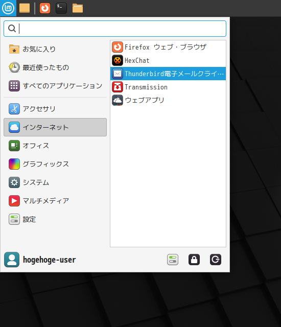Click the グラフィックス rainbow icon
The height and width of the screenshot is (327, 281).
pos(14,164)
